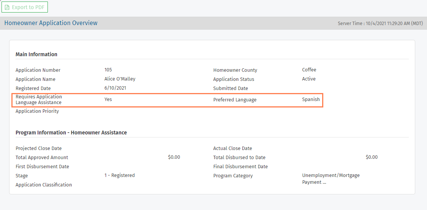Click the Homeowner County value Coffee
This screenshot has height=210, width=427.
tap(309, 70)
